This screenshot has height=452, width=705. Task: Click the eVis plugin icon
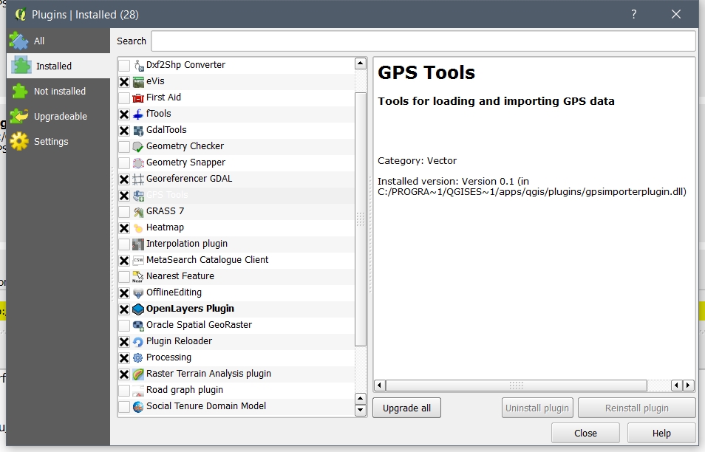(x=138, y=82)
